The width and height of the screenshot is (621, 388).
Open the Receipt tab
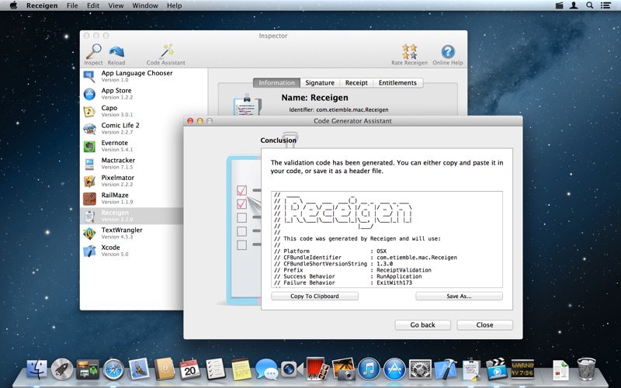(x=356, y=83)
